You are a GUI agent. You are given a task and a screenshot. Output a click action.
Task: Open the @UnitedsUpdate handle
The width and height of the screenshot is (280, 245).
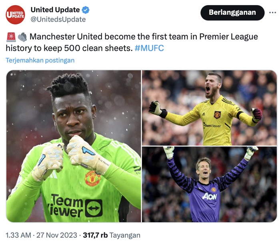click(x=58, y=19)
